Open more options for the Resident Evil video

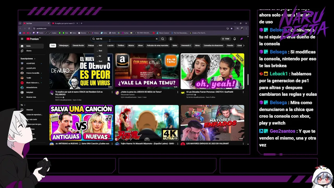[x=112, y=92]
